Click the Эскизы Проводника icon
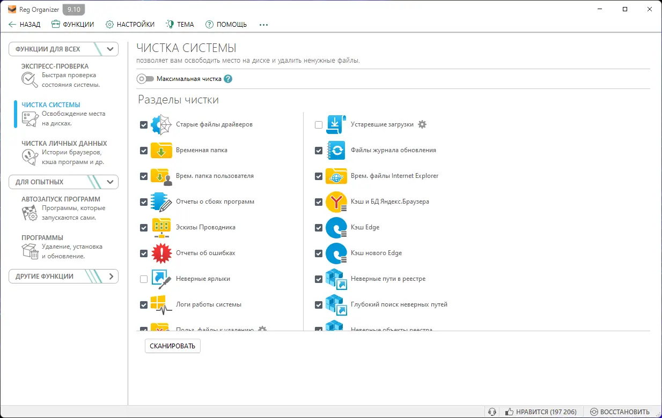The image size is (662, 418). click(x=161, y=227)
